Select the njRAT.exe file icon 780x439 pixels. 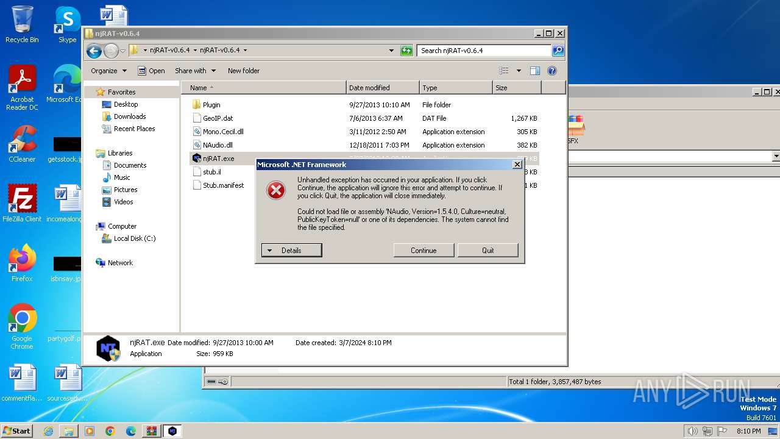pyautogui.click(x=196, y=159)
